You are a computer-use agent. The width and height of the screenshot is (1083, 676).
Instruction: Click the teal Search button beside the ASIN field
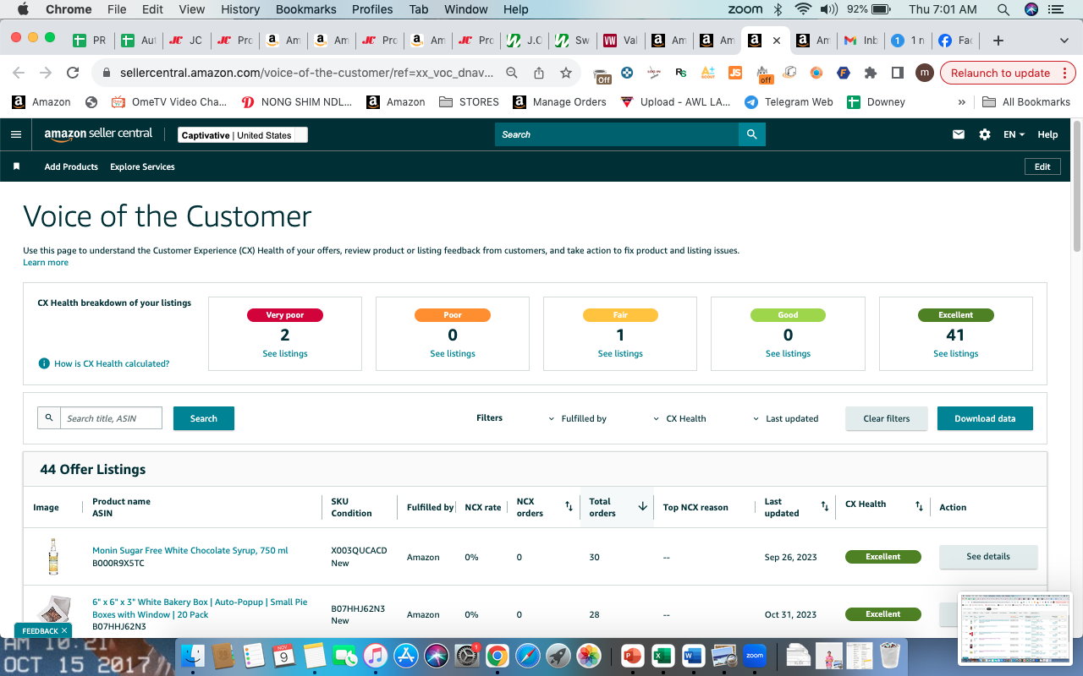pos(204,418)
